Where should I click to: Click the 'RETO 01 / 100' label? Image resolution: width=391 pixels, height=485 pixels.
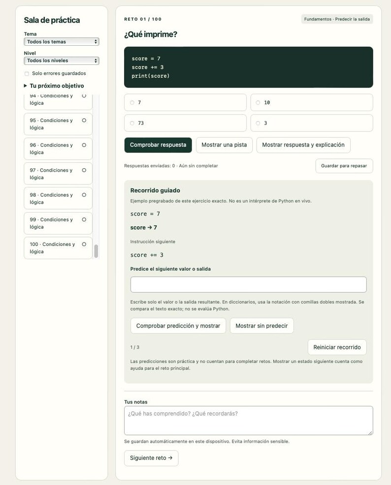143,19
